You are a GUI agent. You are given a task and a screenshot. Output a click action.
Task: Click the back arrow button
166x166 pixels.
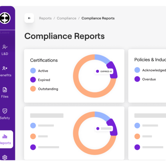[29, 18]
